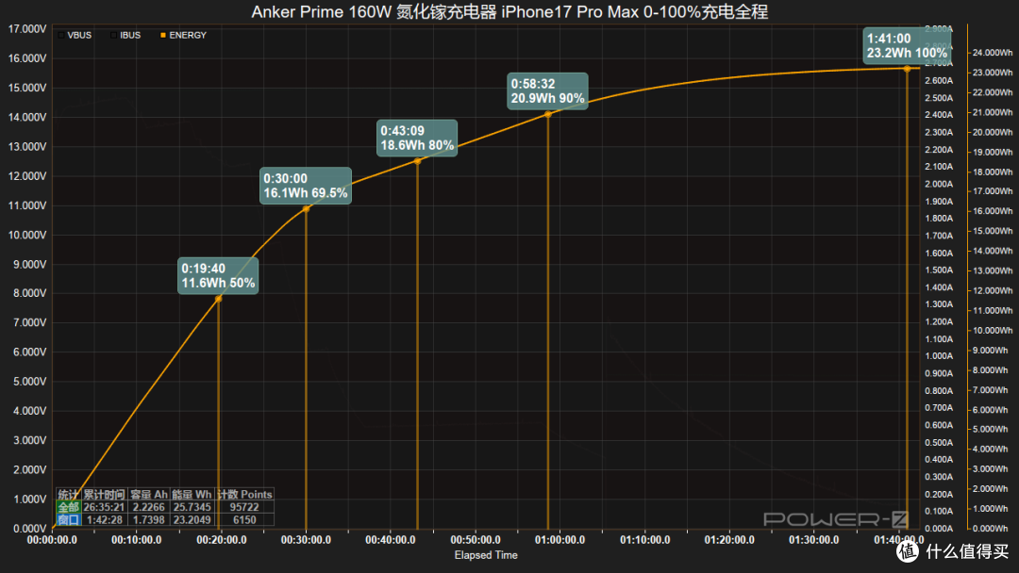Click the chart title text
Viewport: 1019px width, 573px height.
click(x=509, y=11)
